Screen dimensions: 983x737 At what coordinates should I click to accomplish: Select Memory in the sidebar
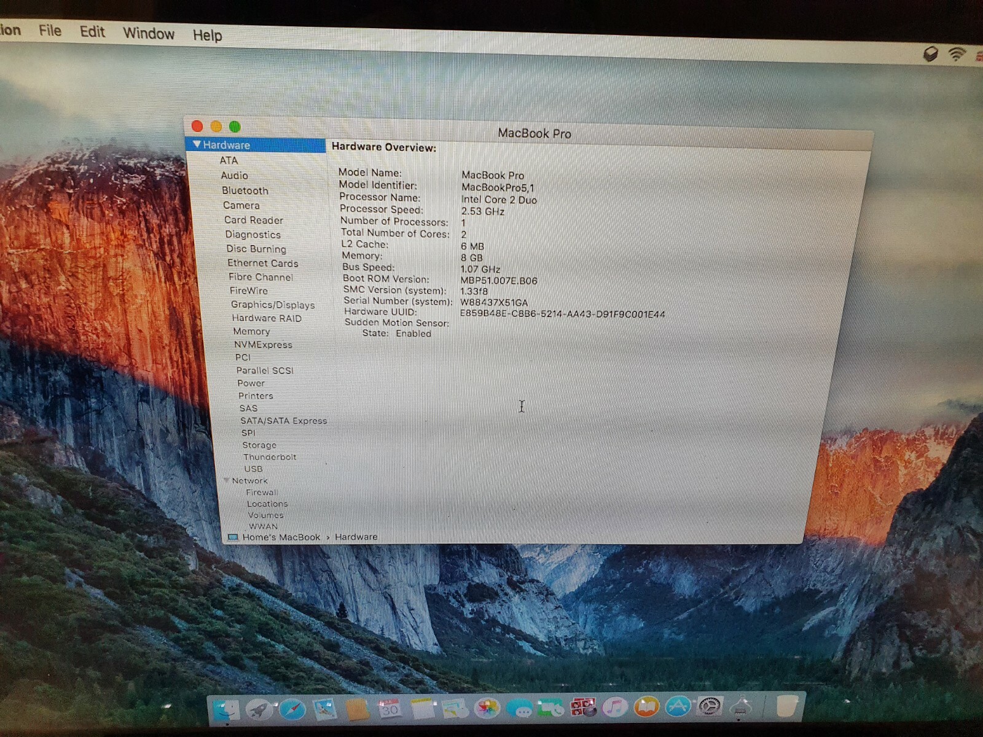[251, 332]
